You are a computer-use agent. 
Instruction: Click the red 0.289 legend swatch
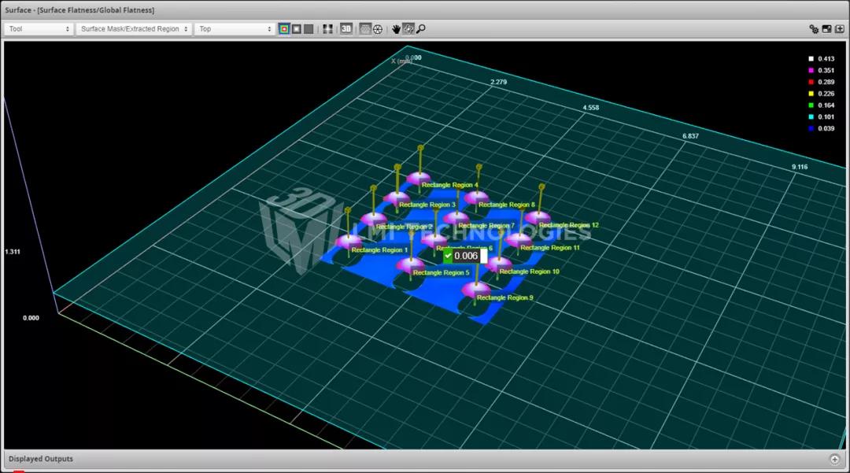click(x=811, y=82)
